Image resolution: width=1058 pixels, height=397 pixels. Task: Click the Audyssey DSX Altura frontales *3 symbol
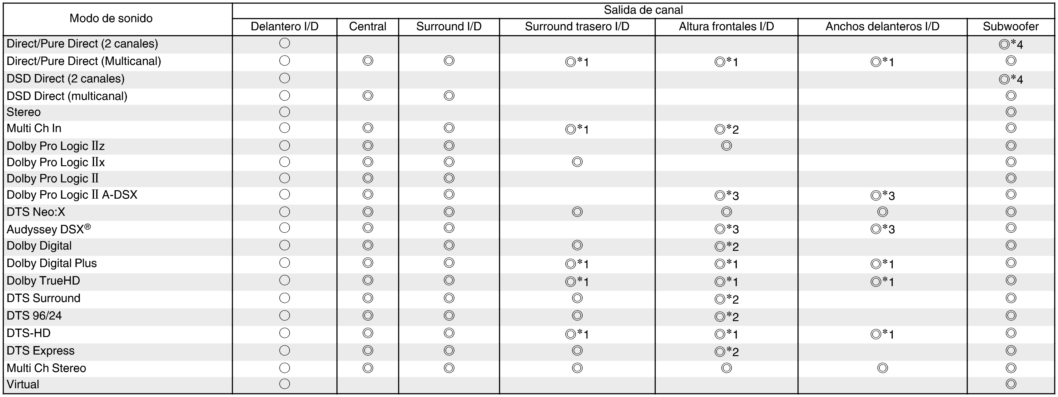(726, 229)
